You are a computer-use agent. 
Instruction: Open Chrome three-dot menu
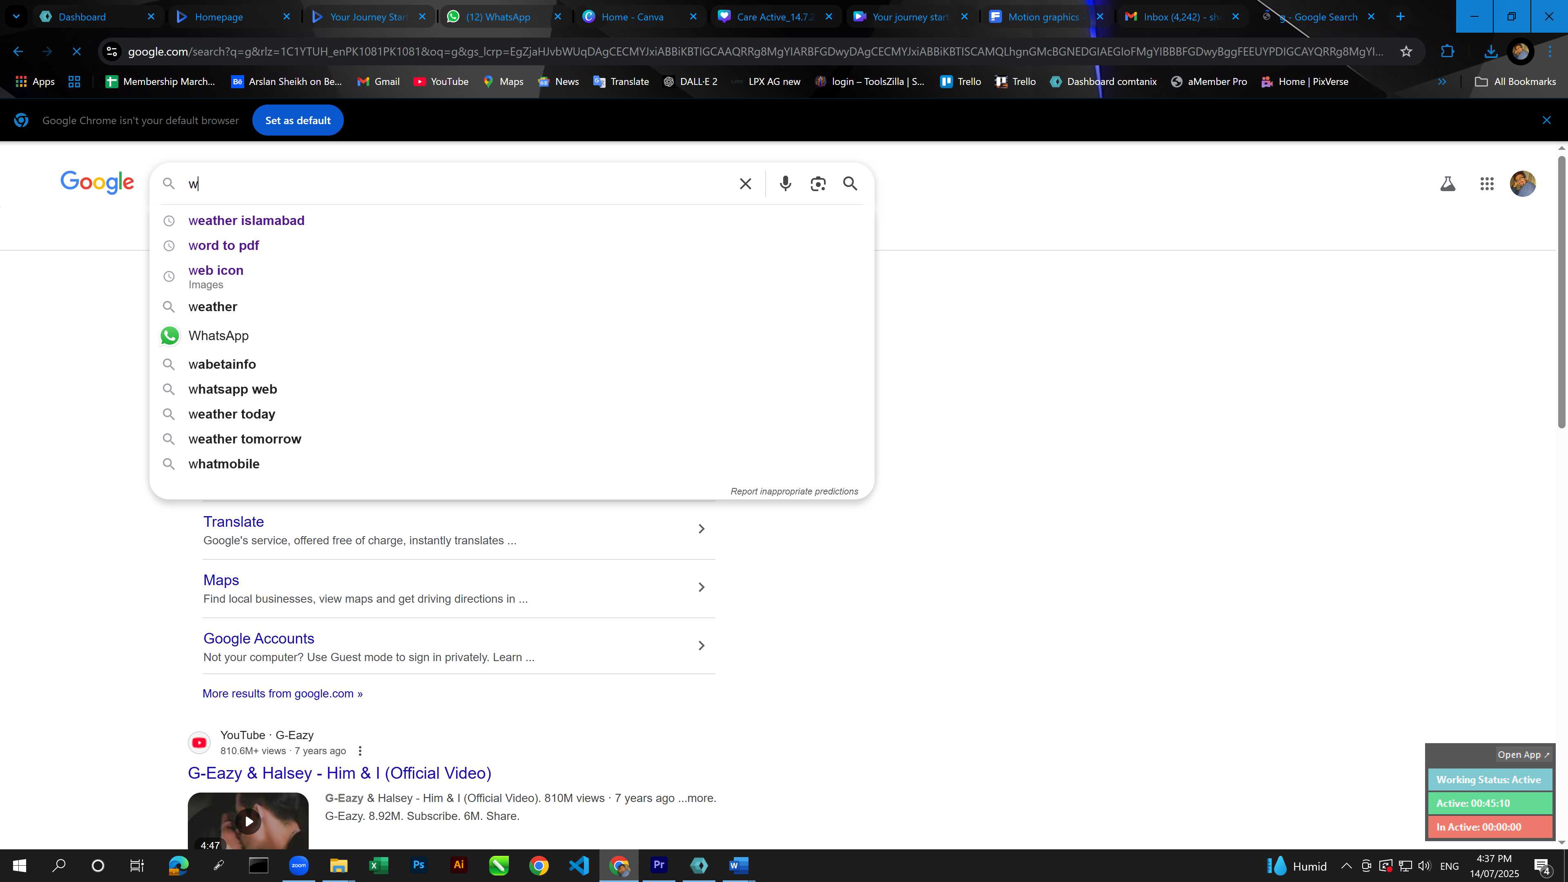pyautogui.click(x=1550, y=52)
